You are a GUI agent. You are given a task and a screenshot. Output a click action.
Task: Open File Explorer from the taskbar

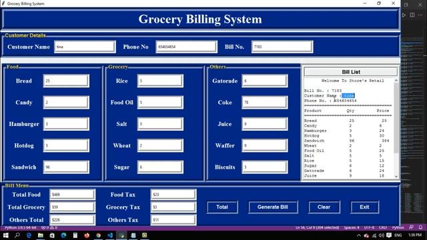[40, 235]
